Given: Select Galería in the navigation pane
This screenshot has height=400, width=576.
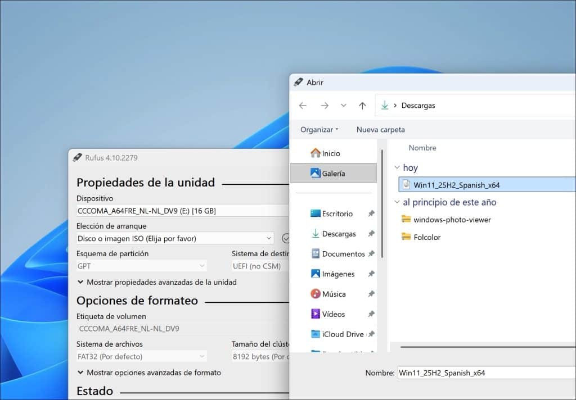Looking at the screenshot, I should point(333,174).
